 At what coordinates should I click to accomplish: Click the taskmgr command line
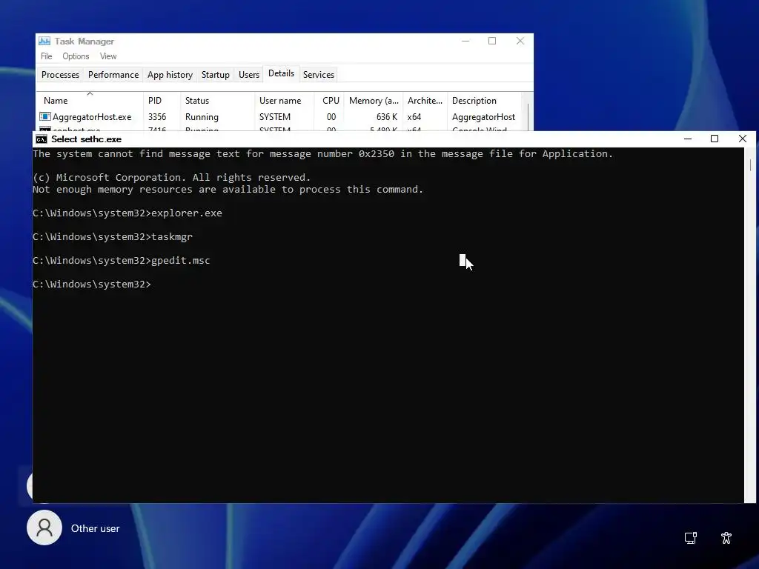(x=113, y=236)
